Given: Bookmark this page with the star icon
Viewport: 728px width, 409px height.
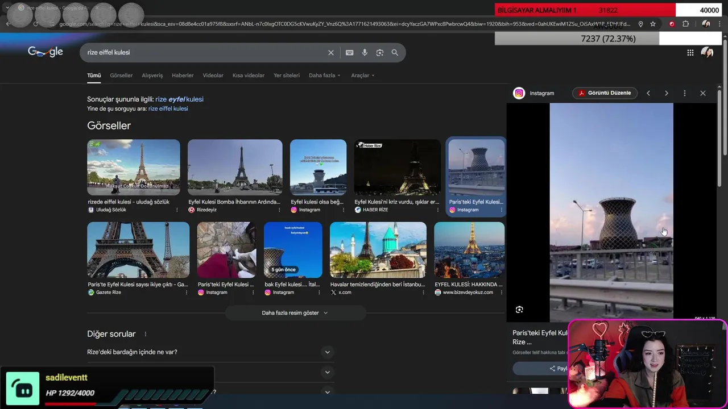Looking at the screenshot, I should (x=653, y=24).
